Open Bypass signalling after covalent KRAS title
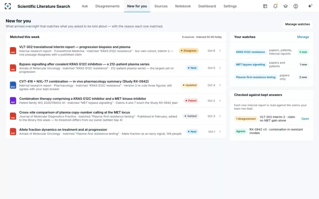The height and width of the screenshot is (199, 319). pyautogui.click(x=84, y=64)
